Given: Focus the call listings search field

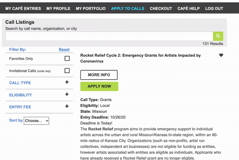Looking at the screenshot, I should pos(109,36).
